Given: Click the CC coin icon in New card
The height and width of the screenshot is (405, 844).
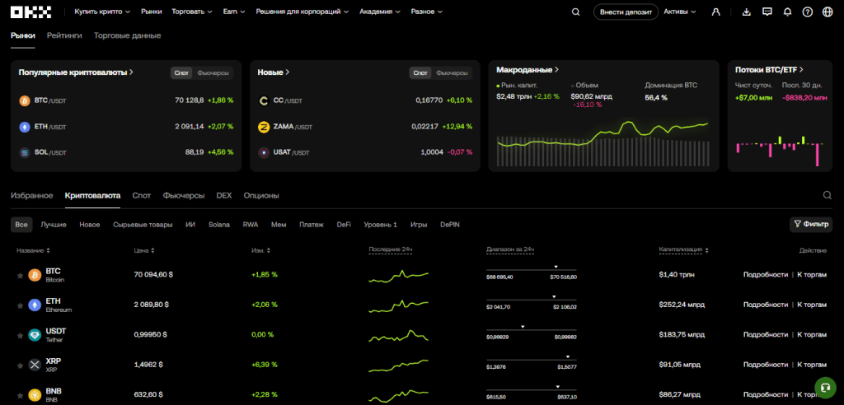Looking at the screenshot, I should tap(263, 100).
